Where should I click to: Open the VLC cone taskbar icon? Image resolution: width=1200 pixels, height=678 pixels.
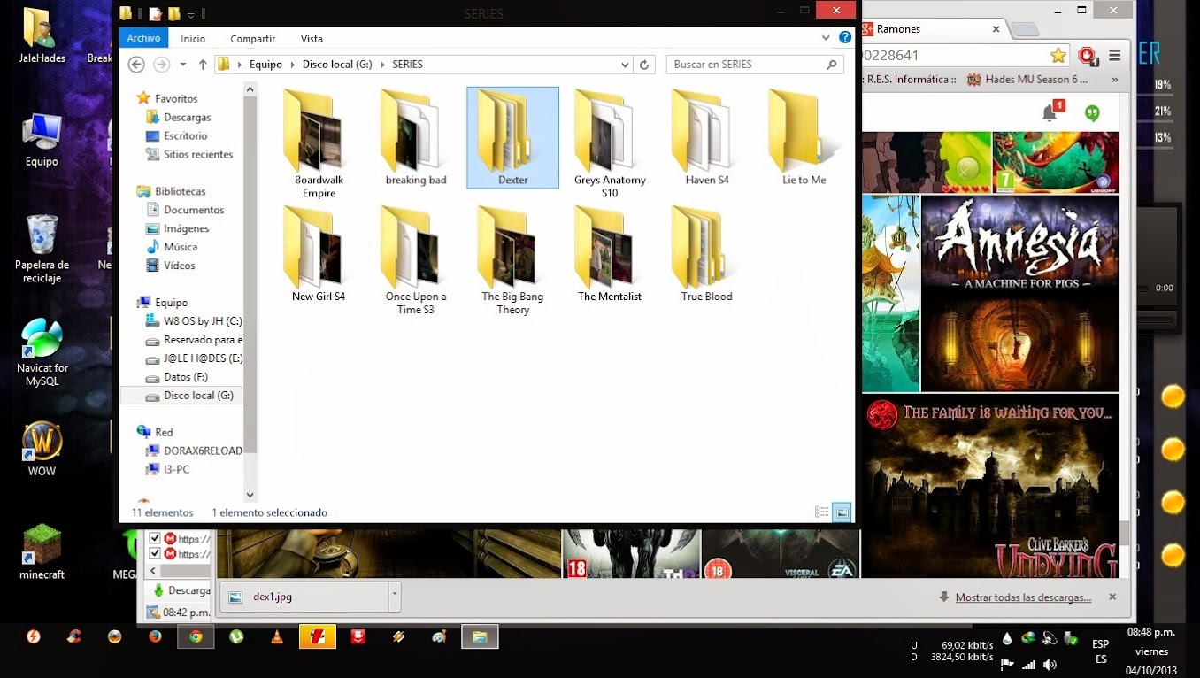click(277, 636)
